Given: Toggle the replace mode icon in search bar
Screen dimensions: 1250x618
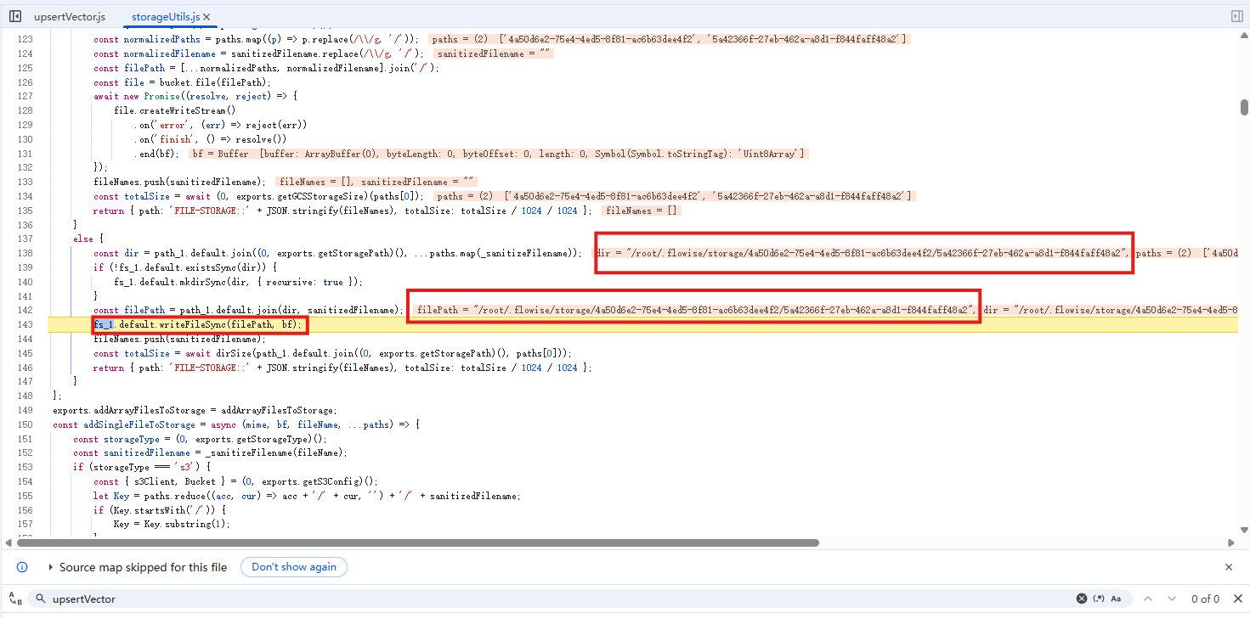Looking at the screenshot, I should coord(15,599).
